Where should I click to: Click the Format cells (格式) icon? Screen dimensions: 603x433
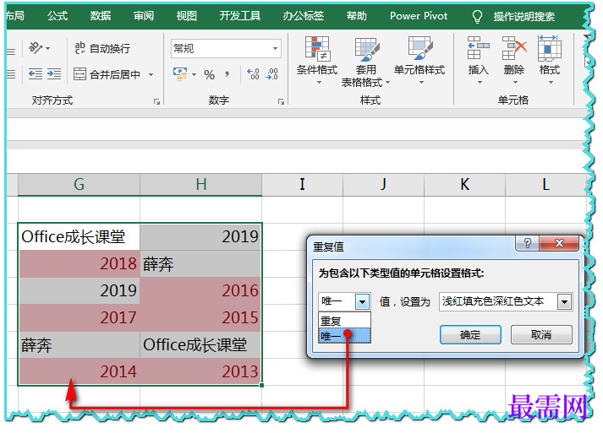click(x=549, y=49)
